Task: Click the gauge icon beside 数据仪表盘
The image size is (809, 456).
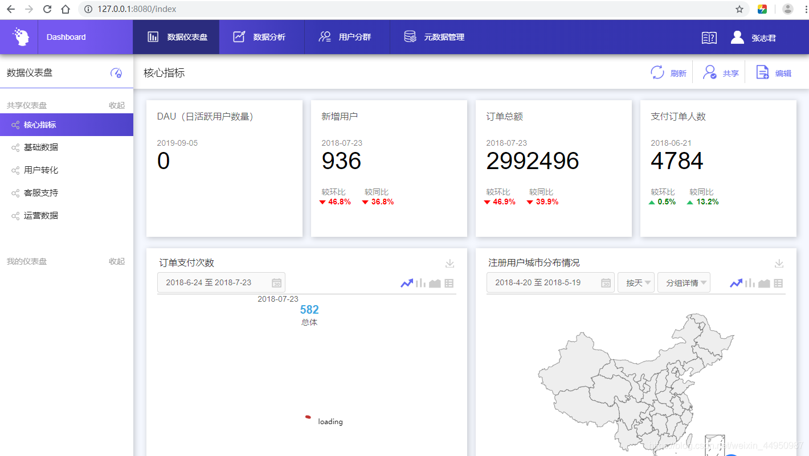Action: [116, 73]
